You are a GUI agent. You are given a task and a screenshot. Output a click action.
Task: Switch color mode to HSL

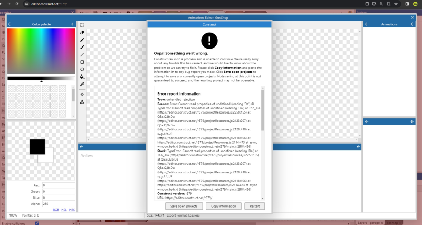[x=64, y=210]
